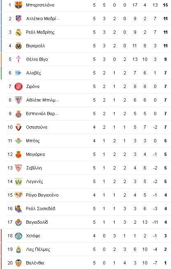Click Barcelona's 15 points total

coord(165,5)
